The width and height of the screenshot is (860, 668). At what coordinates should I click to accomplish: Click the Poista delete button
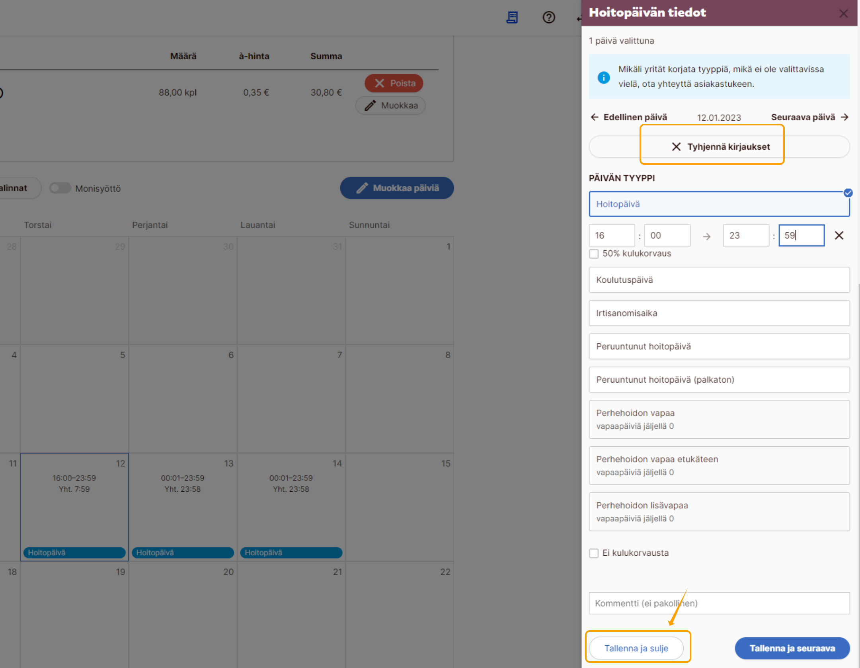coord(394,83)
